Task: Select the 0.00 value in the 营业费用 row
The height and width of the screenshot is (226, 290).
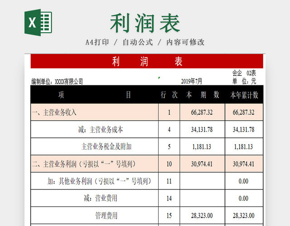Action: click(244, 198)
